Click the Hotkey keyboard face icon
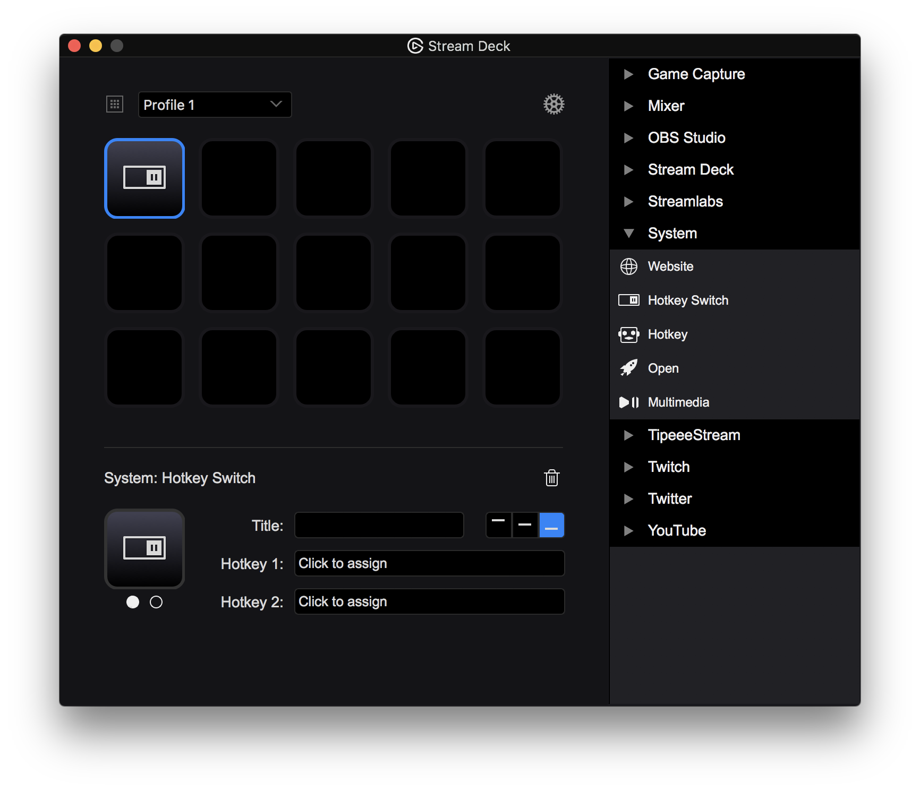 pyautogui.click(x=628, y=334)
